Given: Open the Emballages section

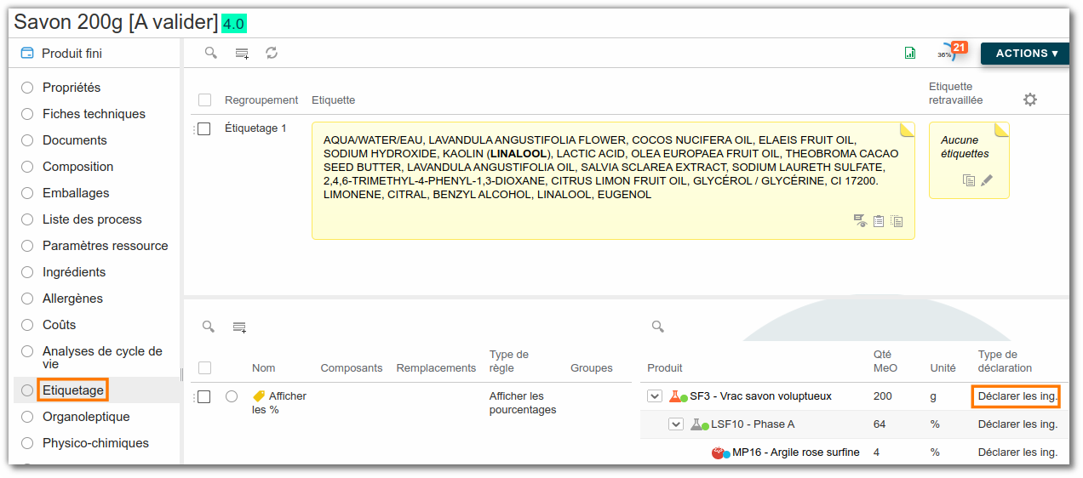Looking at the screenshot, I should (x=76, y=193).
